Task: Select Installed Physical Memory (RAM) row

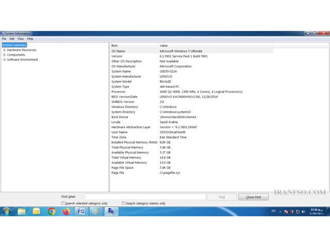Action: click(191, 143)
